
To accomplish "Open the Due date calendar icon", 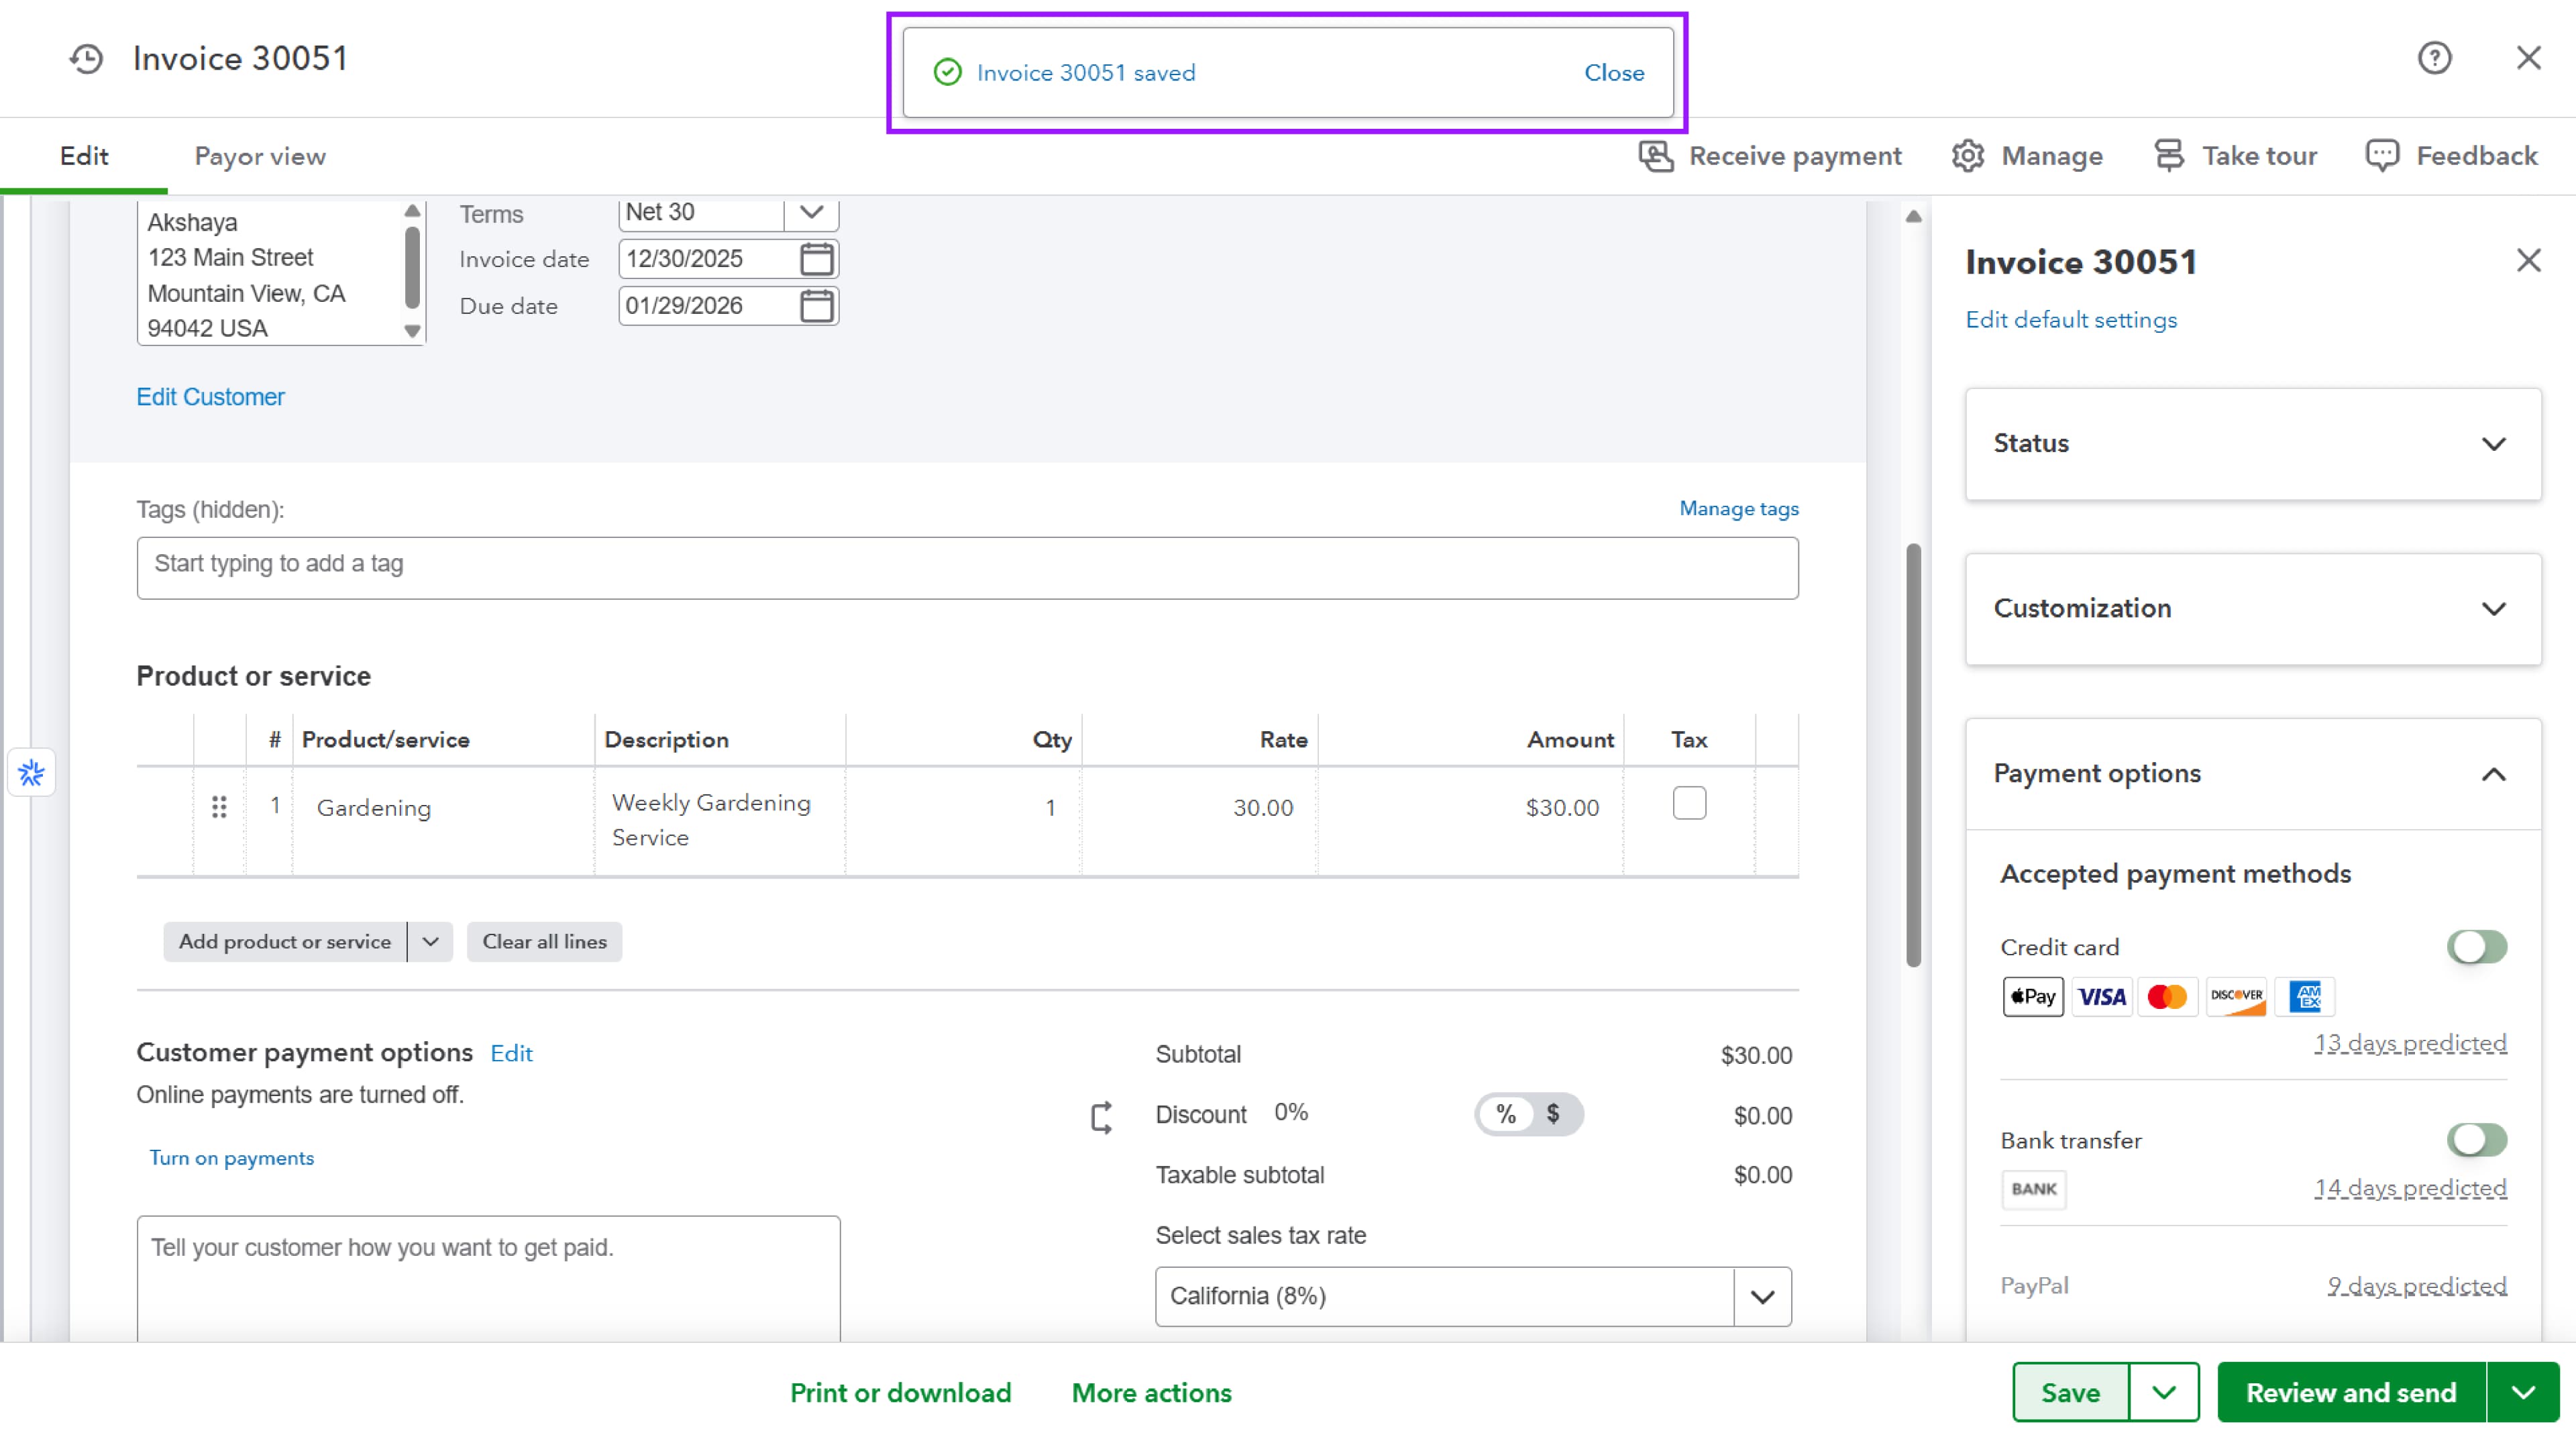I will (816, 306).
